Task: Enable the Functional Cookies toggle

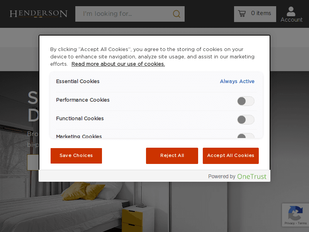Action: click(246, 120)
